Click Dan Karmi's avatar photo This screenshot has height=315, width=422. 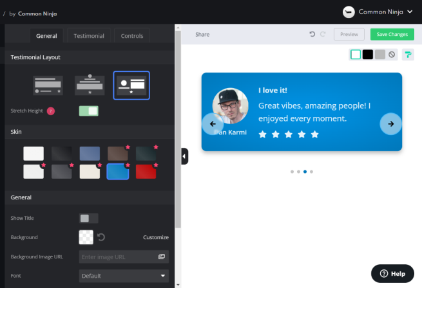231,106
